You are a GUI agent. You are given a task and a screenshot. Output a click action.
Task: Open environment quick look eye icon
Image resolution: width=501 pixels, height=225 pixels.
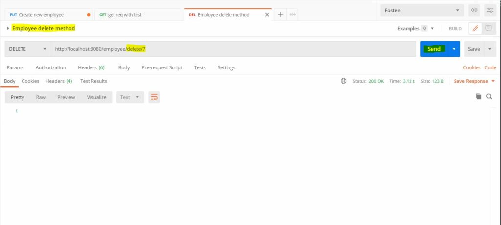pos(474,10)
